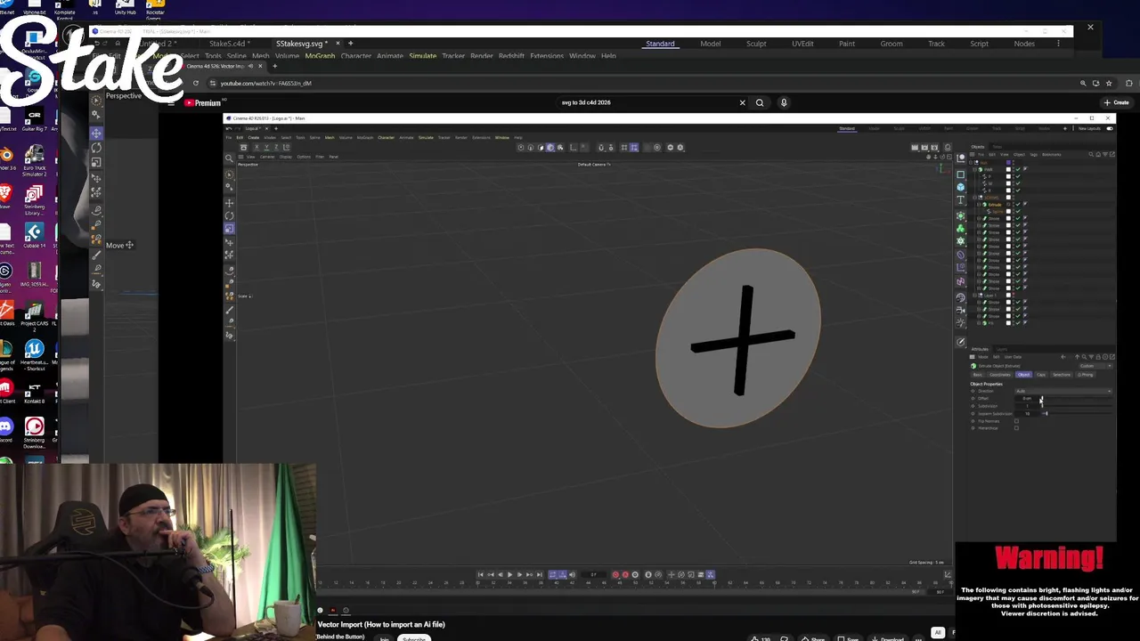Open Steinberg Library desktop icon
The width and height of the screenshot is (1140, 641).
[x=35, y=201]
